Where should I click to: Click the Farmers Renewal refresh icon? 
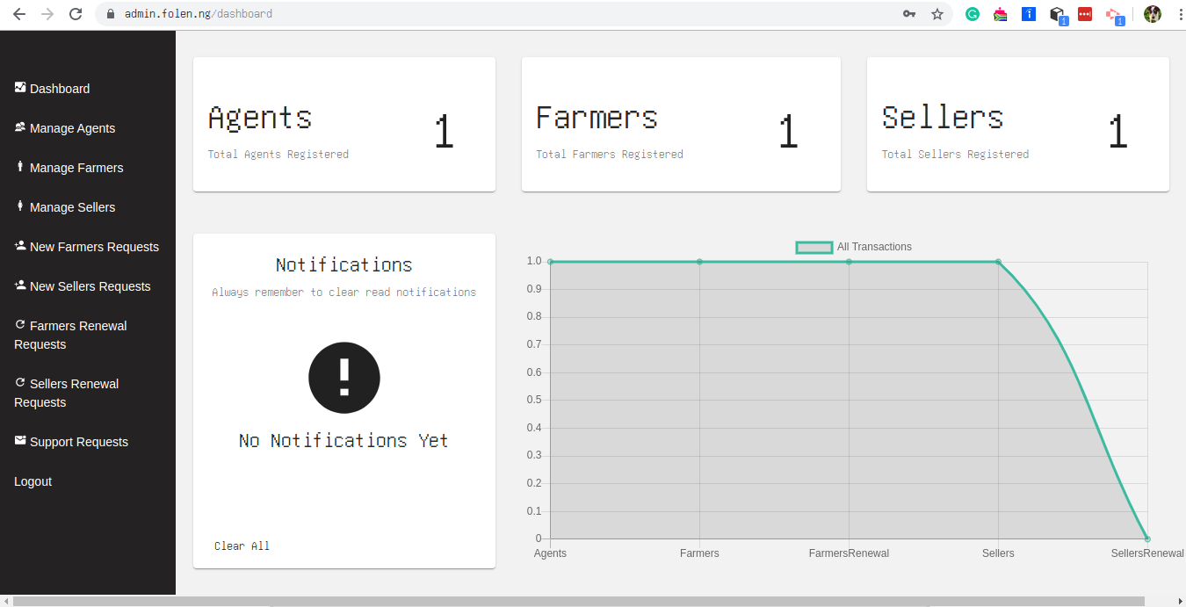coord(20,325)
